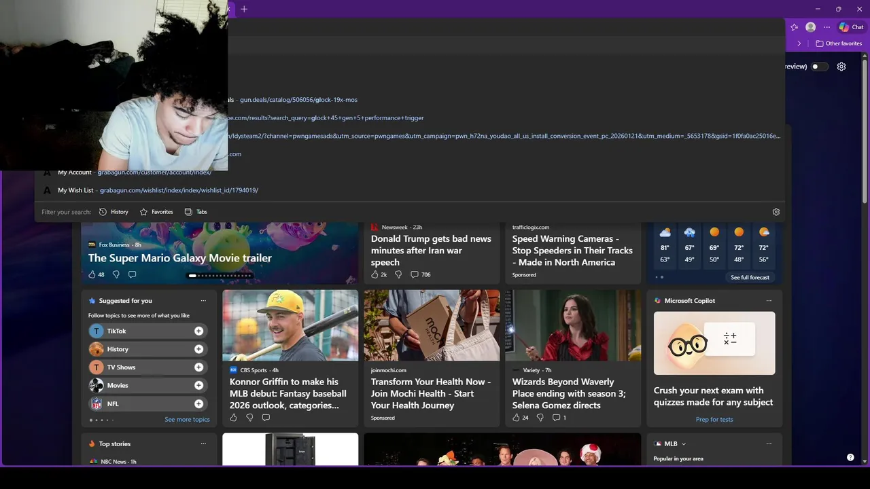Dislike the Super Mario Galaxy Movie story

pos(116,274)
